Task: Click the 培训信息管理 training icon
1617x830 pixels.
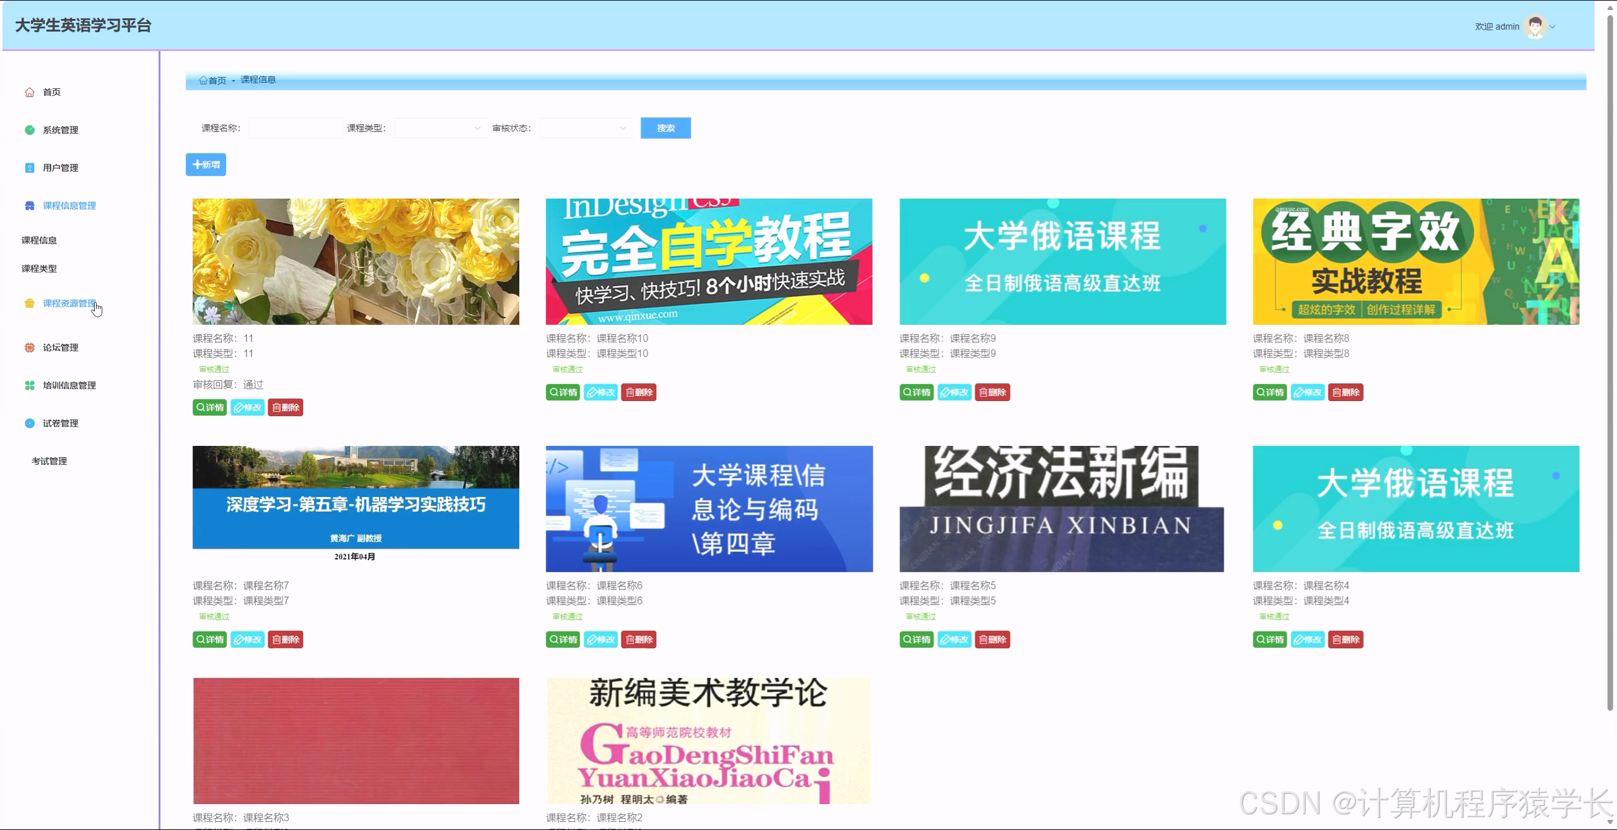Action: (29, 385)
